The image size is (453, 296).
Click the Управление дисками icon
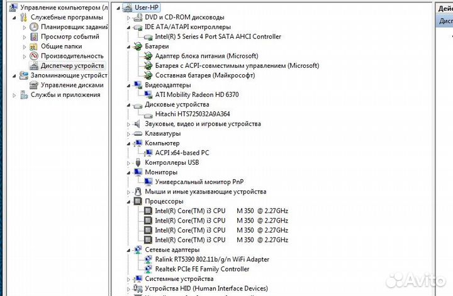pyautogui.click(x=34, y=85)
